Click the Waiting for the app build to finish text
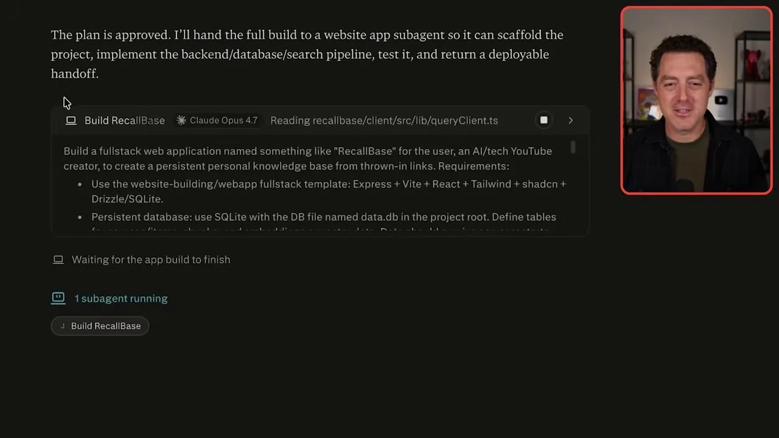Viewport: 779px width, 438px height. coord(151,260)
